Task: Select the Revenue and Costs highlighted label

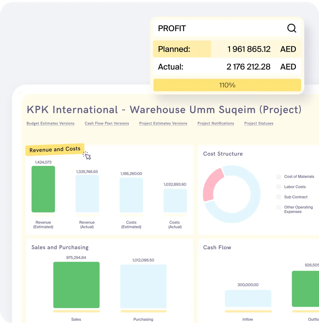Action: tap(55, 149)
